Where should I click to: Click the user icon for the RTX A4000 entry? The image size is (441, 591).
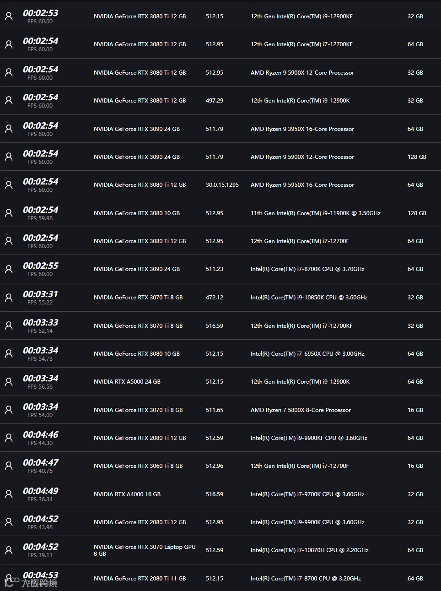pos(9,494)
